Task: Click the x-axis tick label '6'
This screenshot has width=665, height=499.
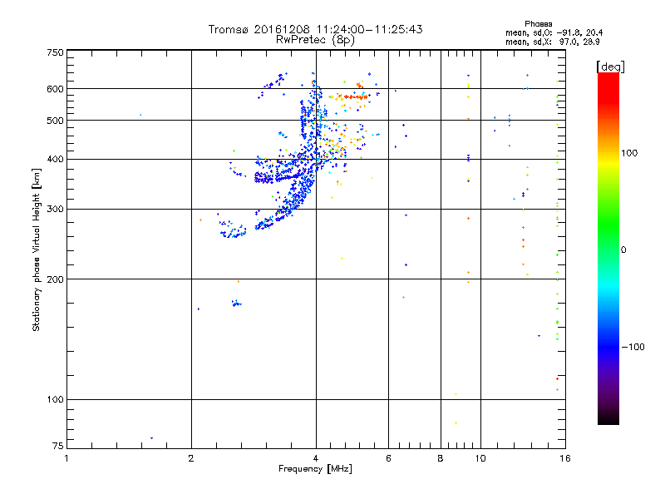Action: (388, 459)
